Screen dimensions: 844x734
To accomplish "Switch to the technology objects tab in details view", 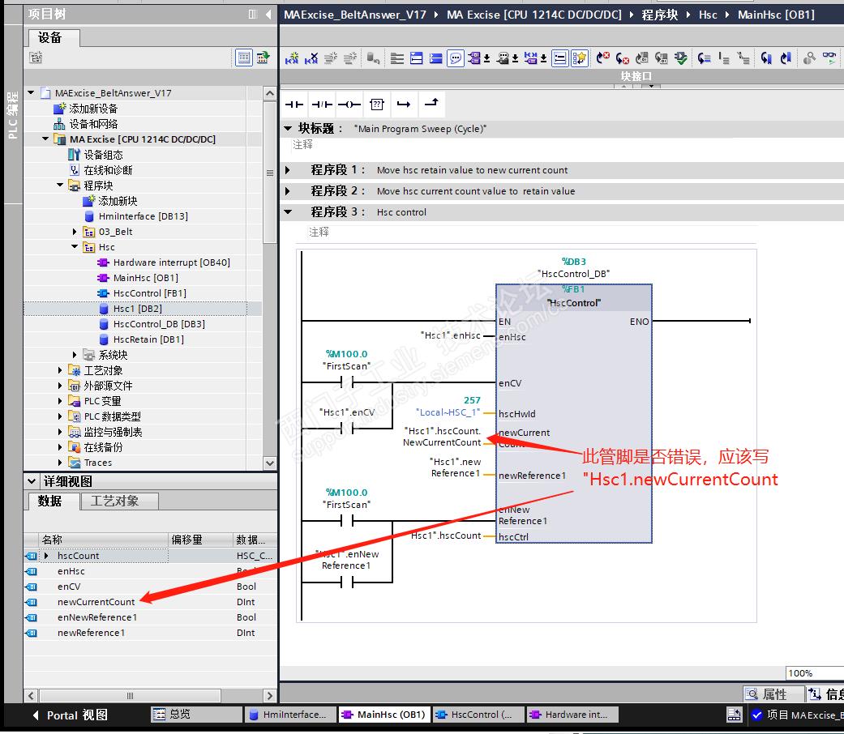I will 119,501.
